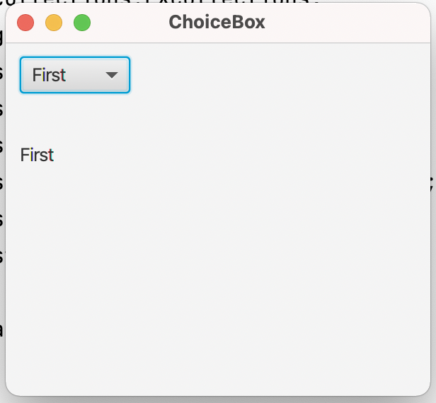
Task: Click the empty title bar area right of ChoiceBox
Action: [x=345, y=23]
